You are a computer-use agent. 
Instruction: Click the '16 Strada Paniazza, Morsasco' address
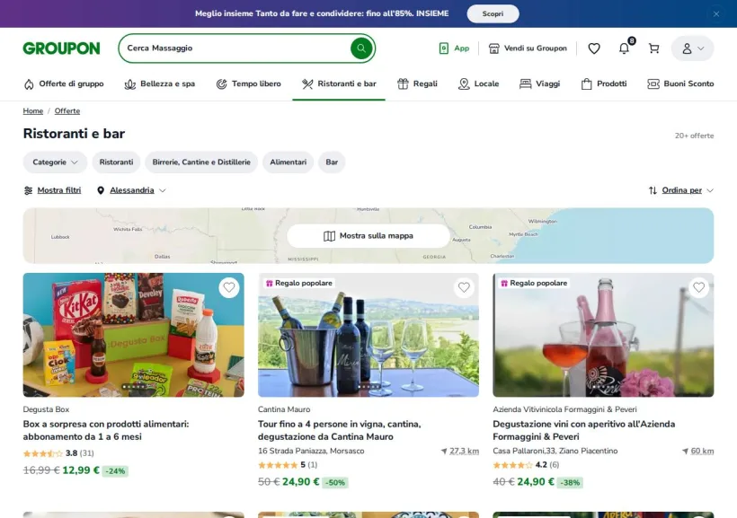pyautogui.click(x=311, y=451)
